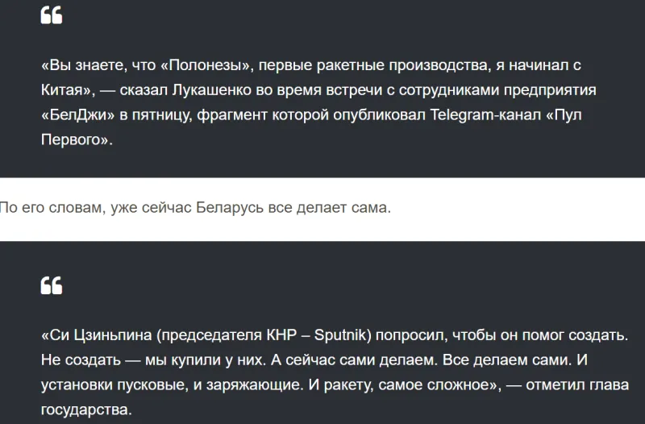Click the abbreviation КНР in second quote

point(281,335)
